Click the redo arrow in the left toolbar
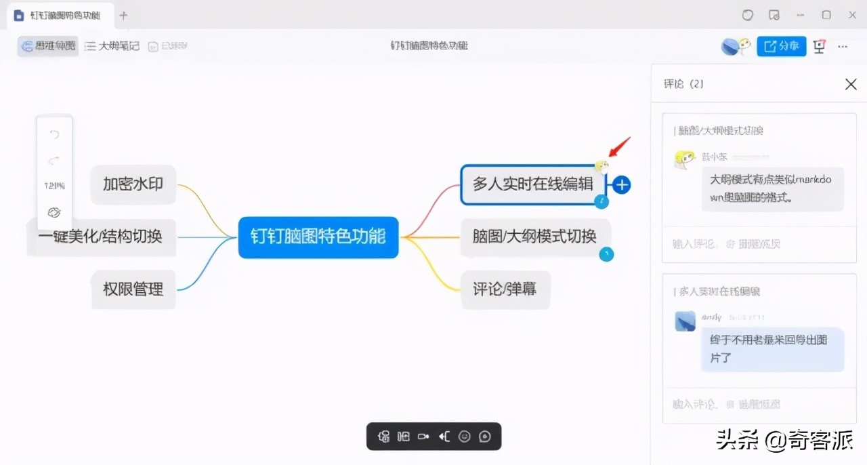 point(55,161)
